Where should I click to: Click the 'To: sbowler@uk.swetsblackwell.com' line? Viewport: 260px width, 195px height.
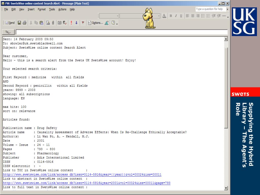33,43
